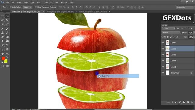This screenshot has width=195, height=110.
Task: Click the Opacity 100% field
Action: (190, 33)
